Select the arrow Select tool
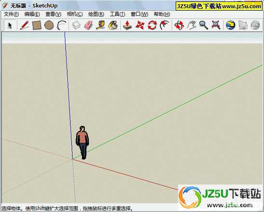 coord(10,26)
